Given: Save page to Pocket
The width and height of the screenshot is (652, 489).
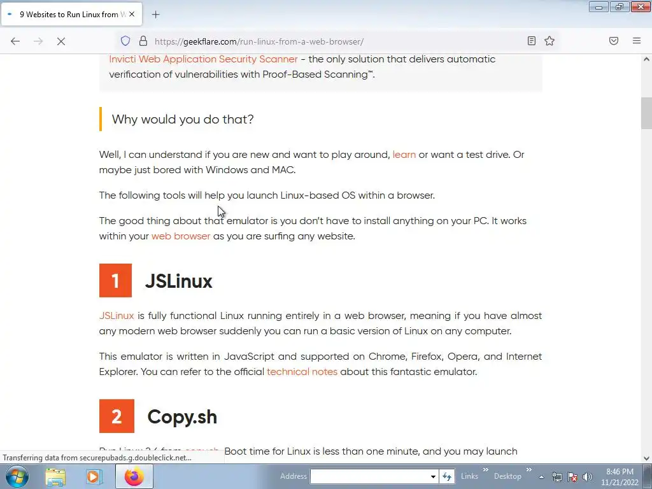Looking at the screenshot, I should point(614,41).
